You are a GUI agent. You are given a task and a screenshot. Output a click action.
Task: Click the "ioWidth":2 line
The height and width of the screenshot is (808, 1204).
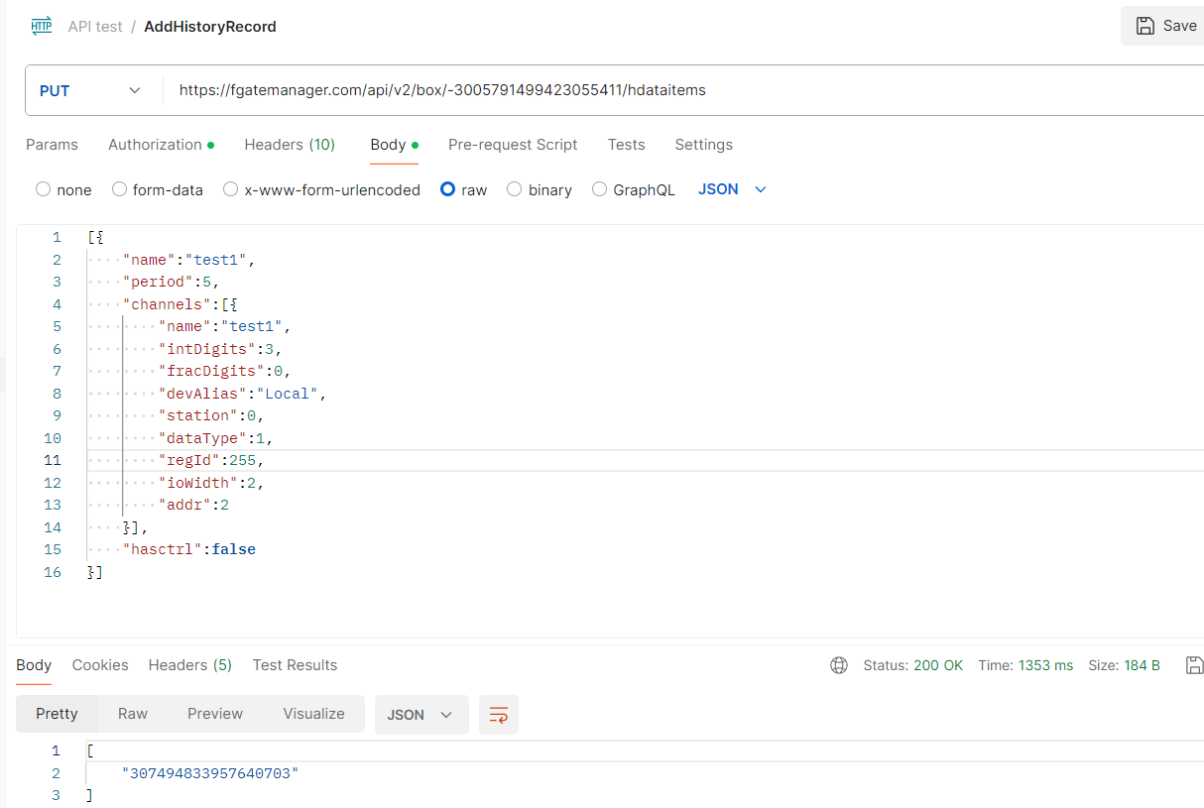tap(211, 483)
